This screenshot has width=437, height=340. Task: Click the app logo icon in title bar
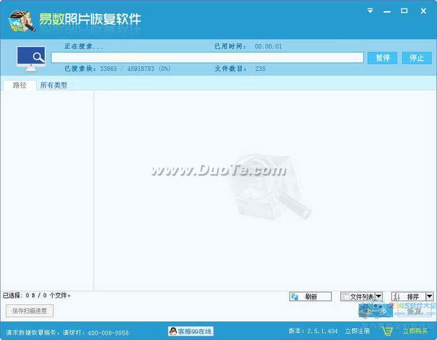pos(22,20)
